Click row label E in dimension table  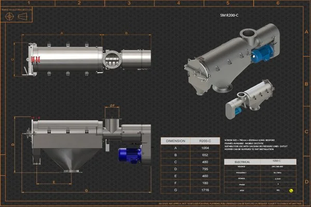[x=176, y=176]
